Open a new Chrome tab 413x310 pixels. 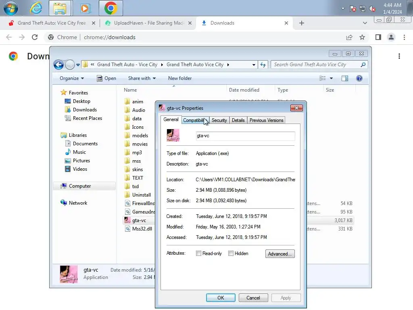pyautogui.click(x=302, y=23)
